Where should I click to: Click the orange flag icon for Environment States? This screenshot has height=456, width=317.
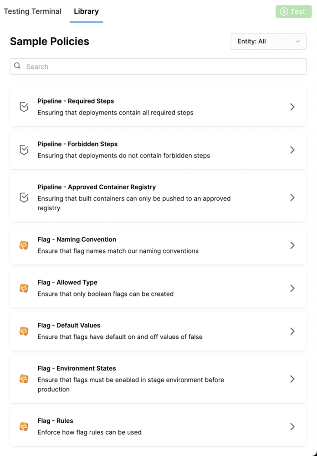[x=24, y=379]
